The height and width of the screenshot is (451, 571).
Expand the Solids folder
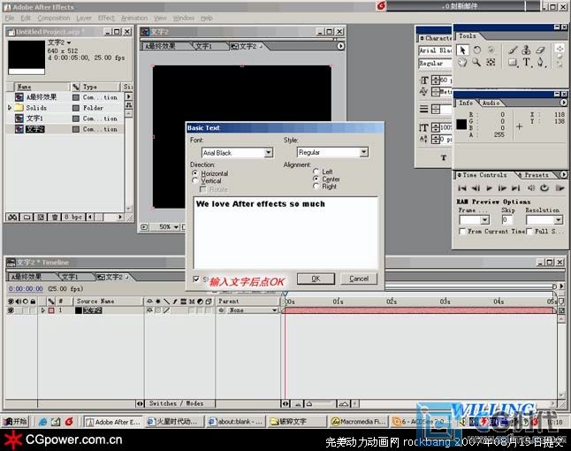[10, 108]
